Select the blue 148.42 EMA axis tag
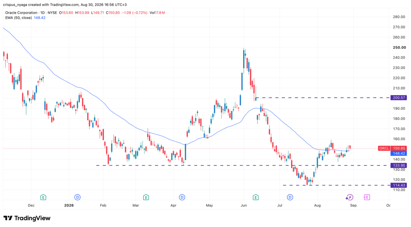Image resolution: width=411 pixels, height=227 pixels. [399, 153]
